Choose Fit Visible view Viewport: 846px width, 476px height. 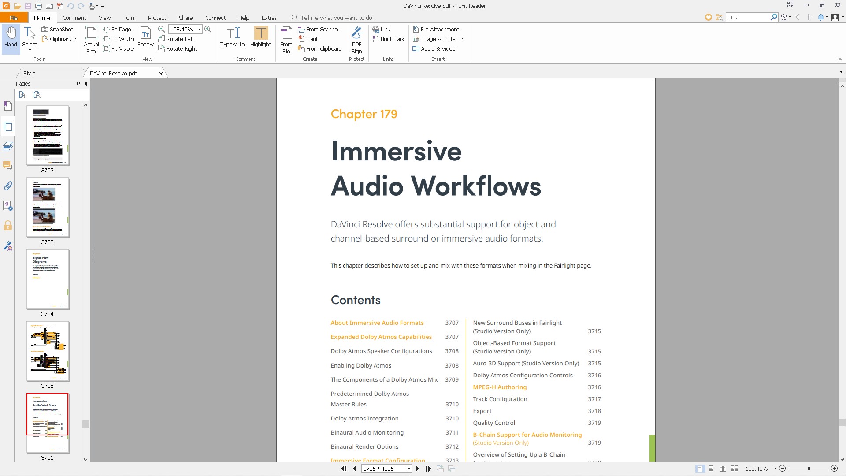click(x=119, y=48)
